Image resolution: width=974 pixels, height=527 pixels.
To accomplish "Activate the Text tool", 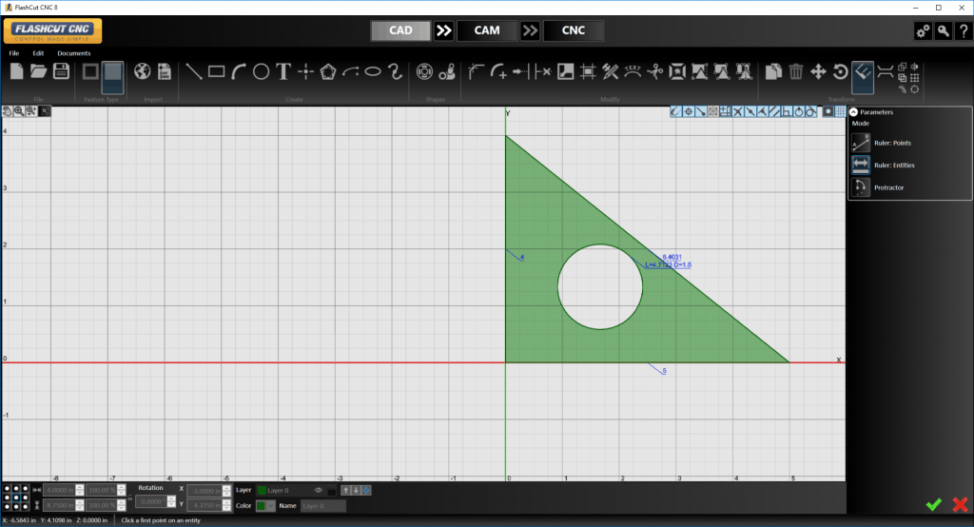I will pyautogui.click(x=283, y=71).
